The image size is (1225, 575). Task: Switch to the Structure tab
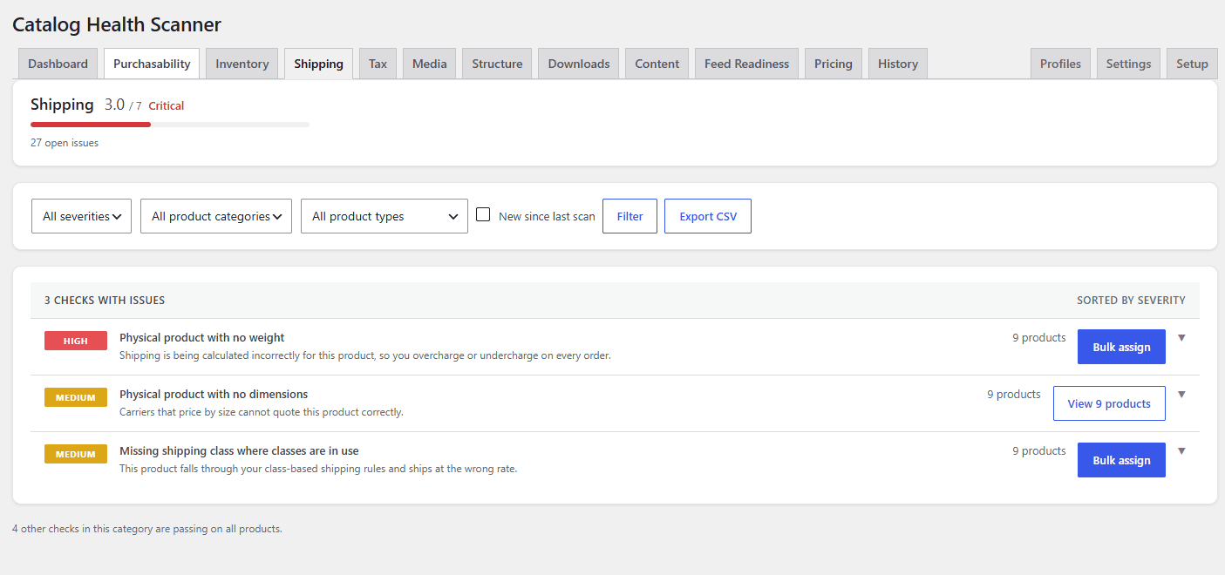coord(497,64)
